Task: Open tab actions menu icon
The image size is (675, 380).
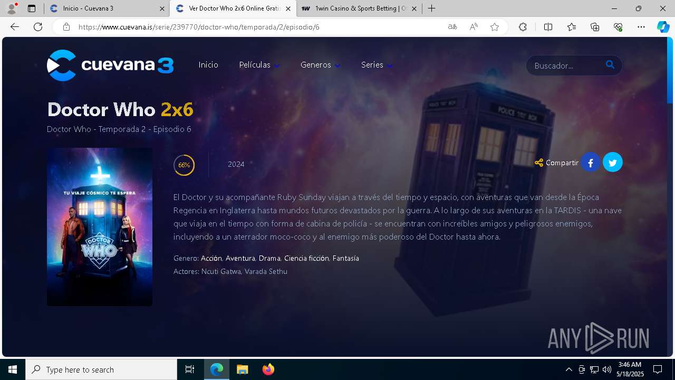Action: coord(32,8)
